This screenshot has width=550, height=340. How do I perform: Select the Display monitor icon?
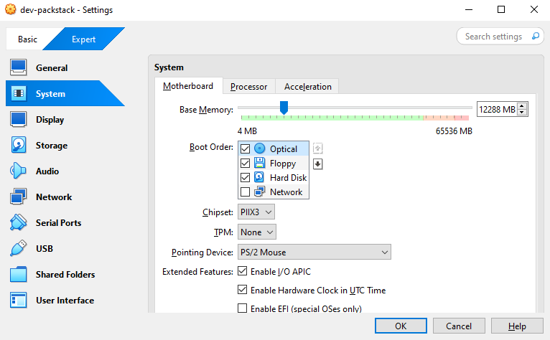[19, 120]
